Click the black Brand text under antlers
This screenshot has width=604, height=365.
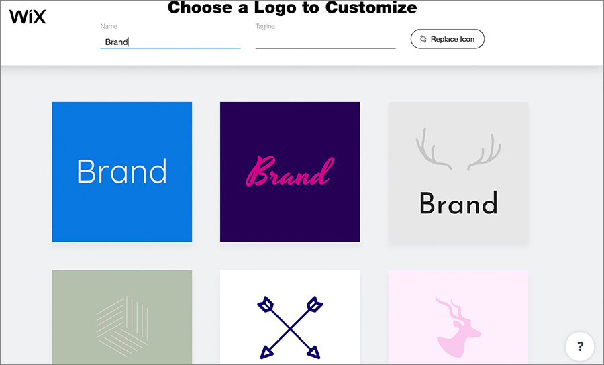(x=458, y=203)
